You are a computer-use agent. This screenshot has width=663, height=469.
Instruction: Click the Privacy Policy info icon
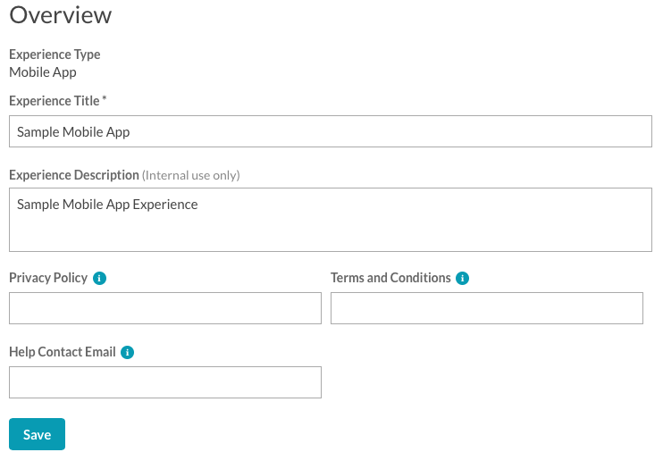click(99, 278)
